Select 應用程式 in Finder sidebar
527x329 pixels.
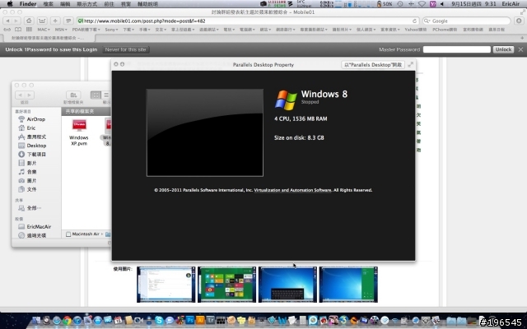pos(32,137)
